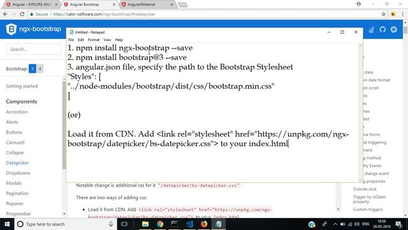Viewport: 408px width, 230px height.
Task: Open the Collapse component page
Action: point(15,152)
